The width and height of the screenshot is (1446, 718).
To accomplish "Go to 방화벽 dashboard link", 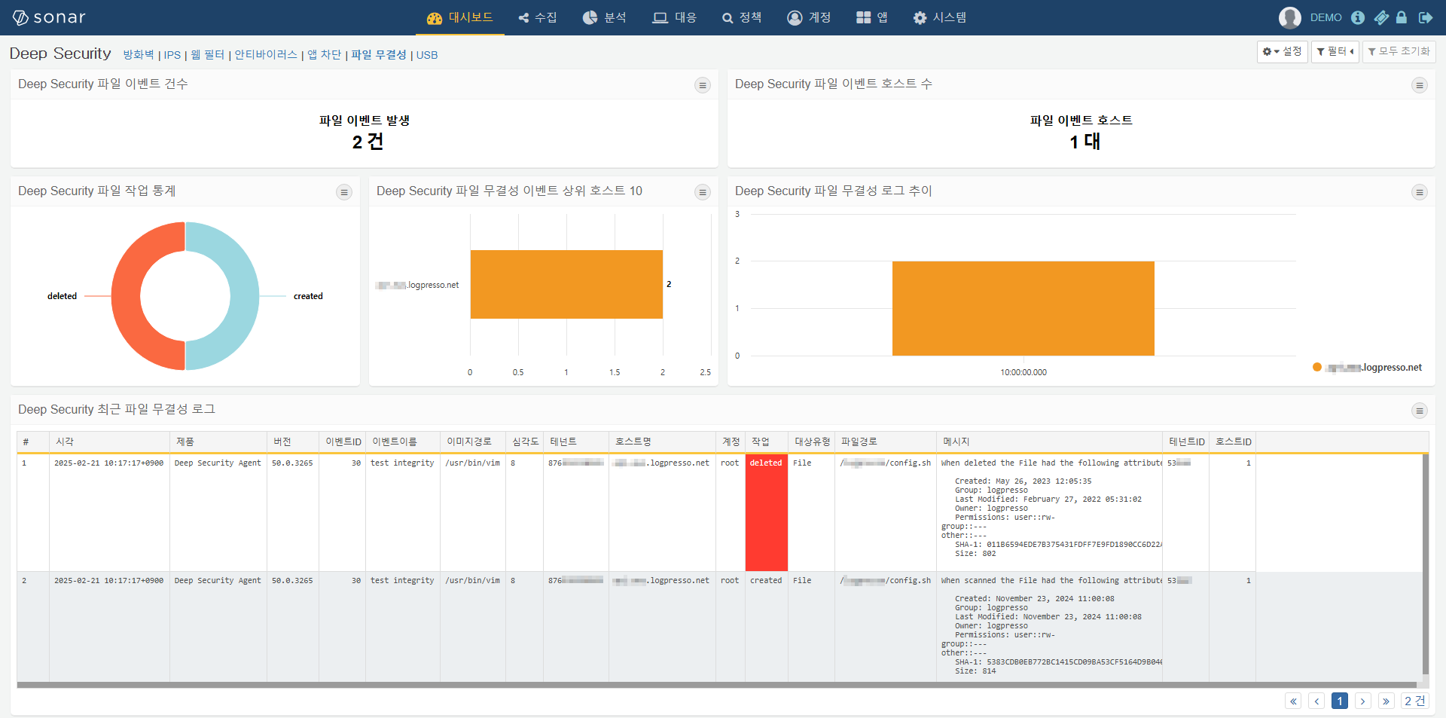I will pyautogui.click(x=139, y=55).
